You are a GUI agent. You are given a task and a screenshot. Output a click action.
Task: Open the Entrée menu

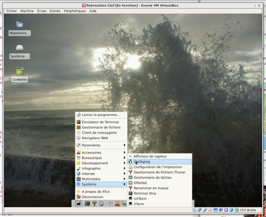55,11
